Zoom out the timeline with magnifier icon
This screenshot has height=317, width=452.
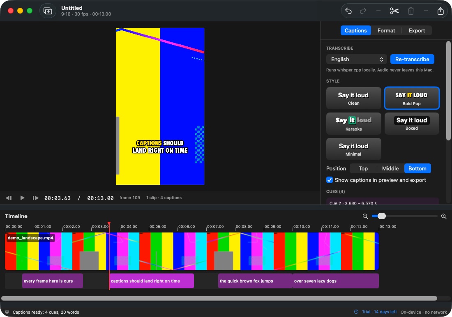click(365, 216)
